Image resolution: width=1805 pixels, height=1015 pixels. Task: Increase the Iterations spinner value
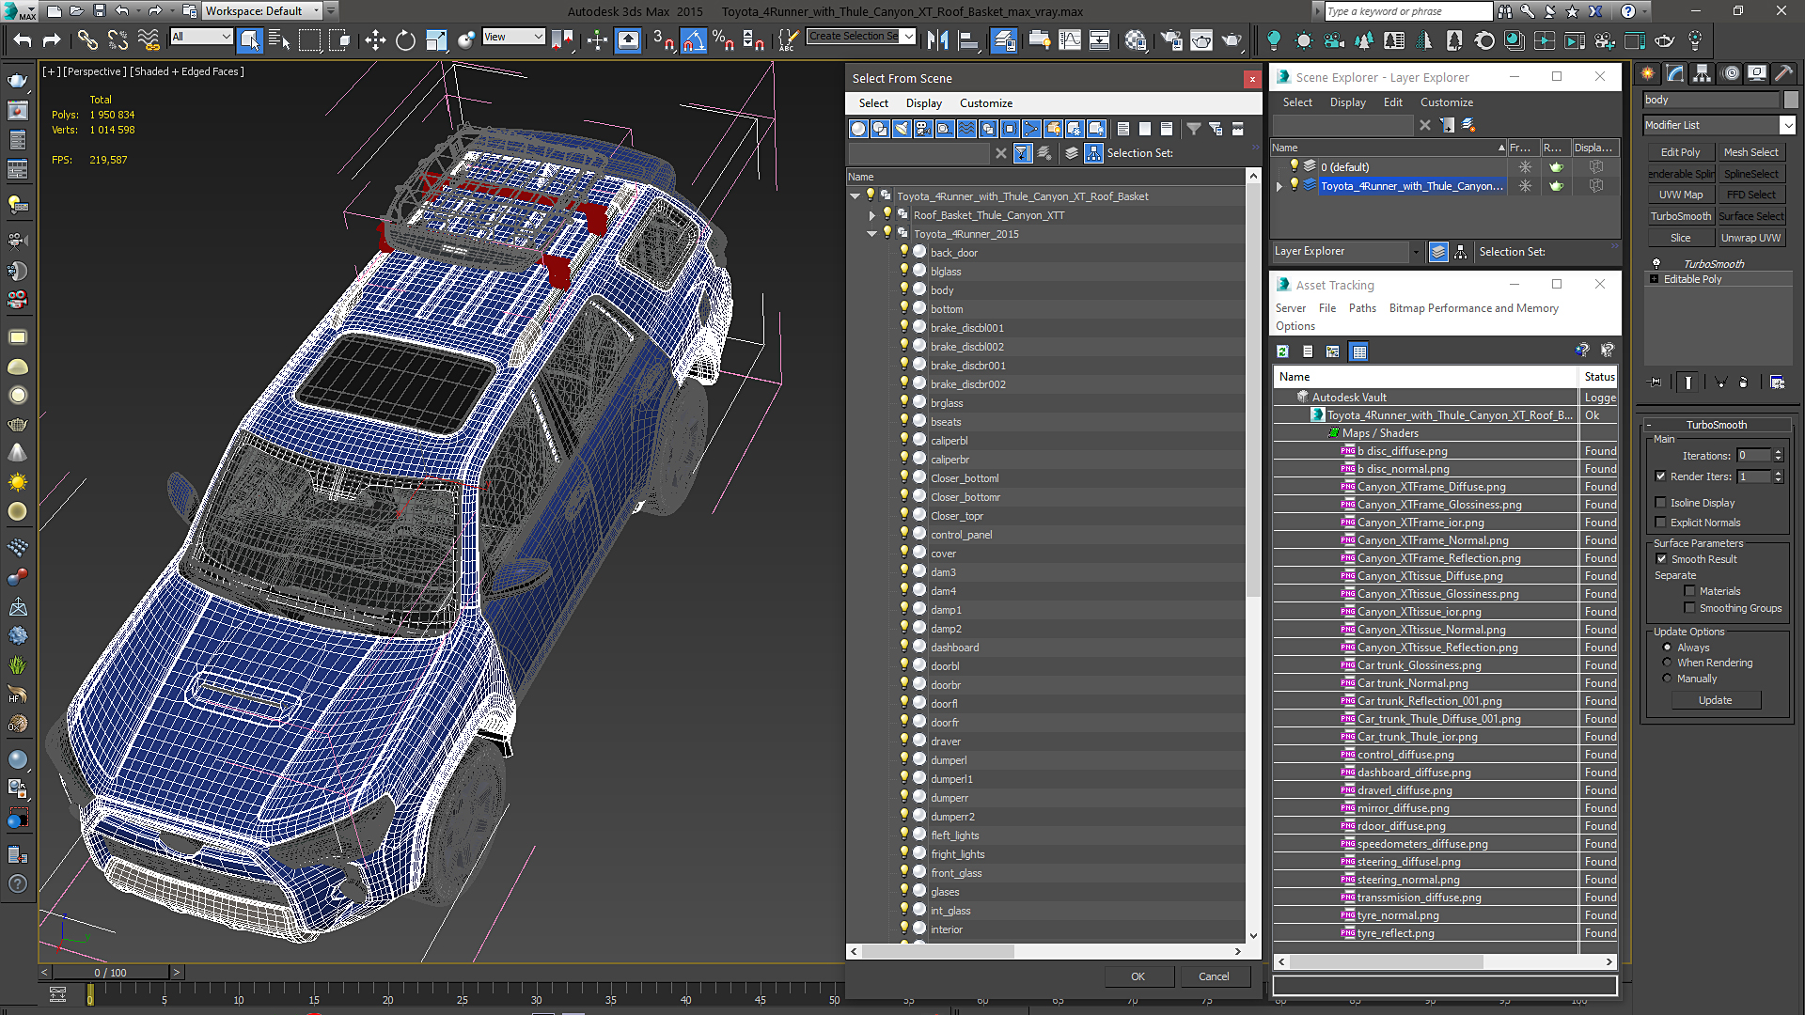(1778, 452)
